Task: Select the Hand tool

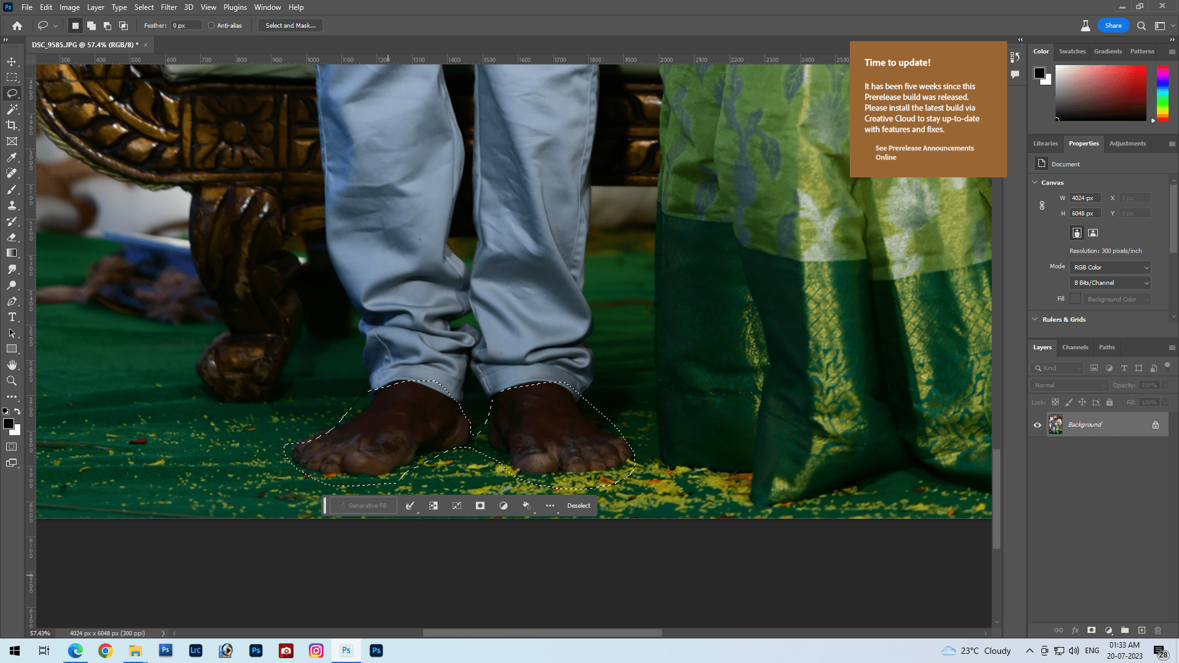Action: pyautogui.click(x=12, y=365)
